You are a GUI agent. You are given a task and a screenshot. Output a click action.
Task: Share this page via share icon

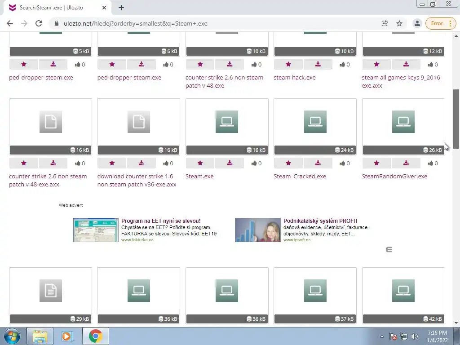tap(385, 23)
